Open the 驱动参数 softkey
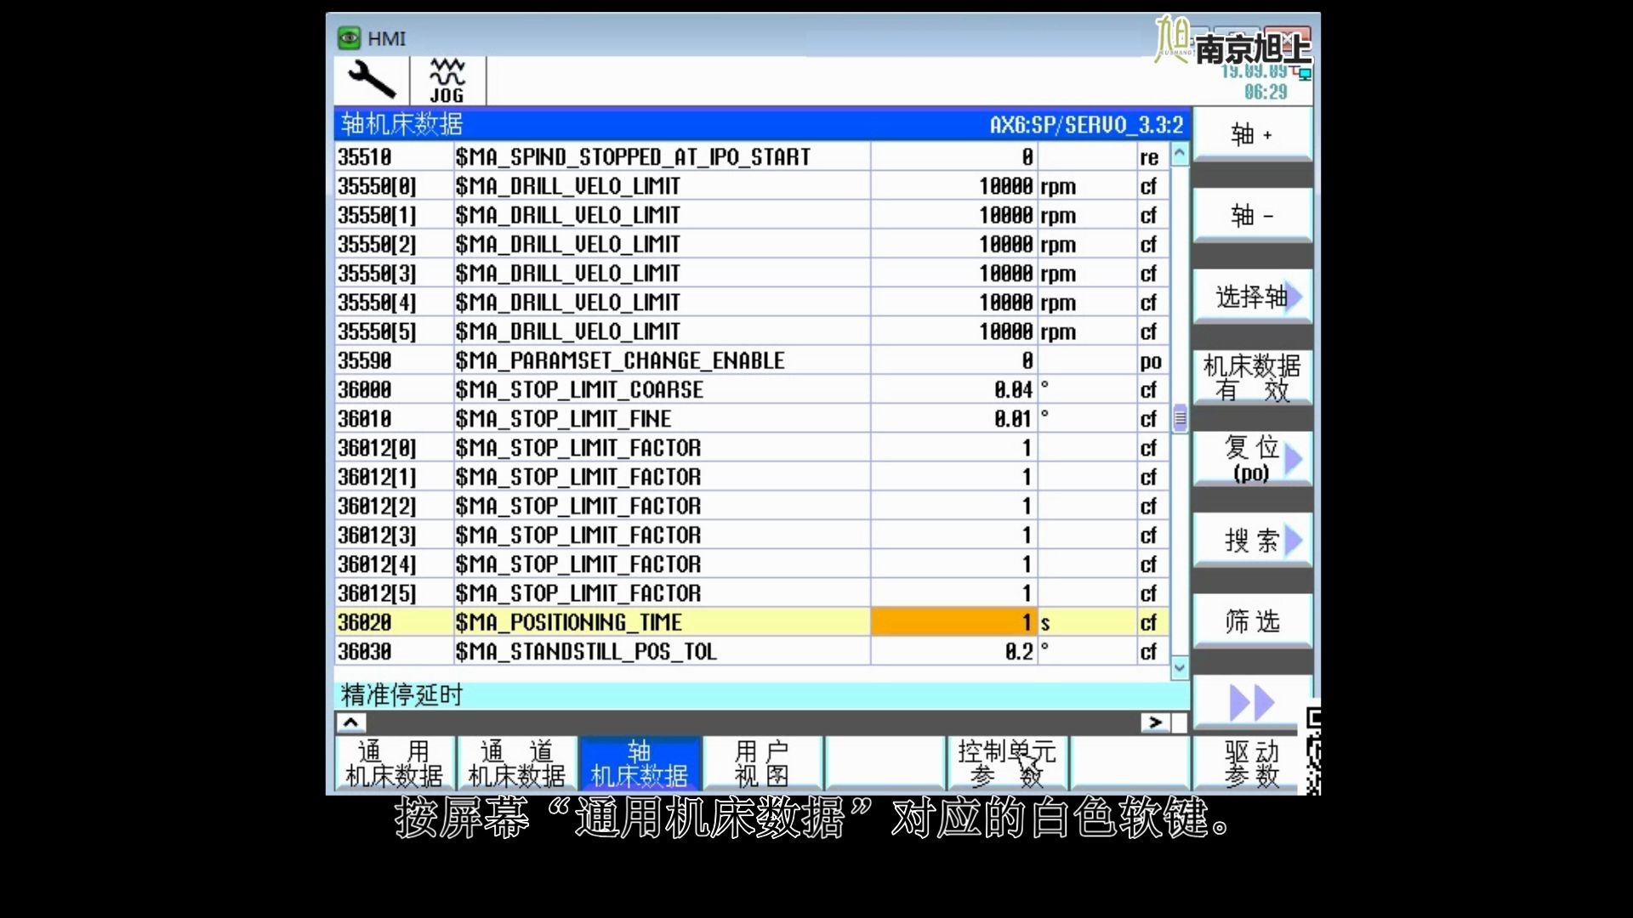1633x918 pixels. (x=1251, y=763)
